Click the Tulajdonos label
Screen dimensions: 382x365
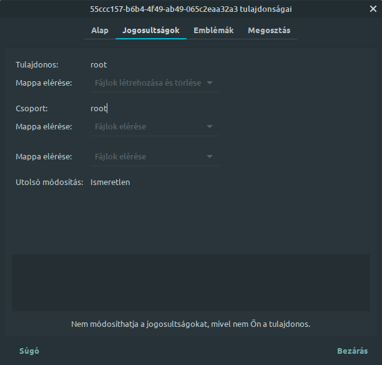coord(37,65)
